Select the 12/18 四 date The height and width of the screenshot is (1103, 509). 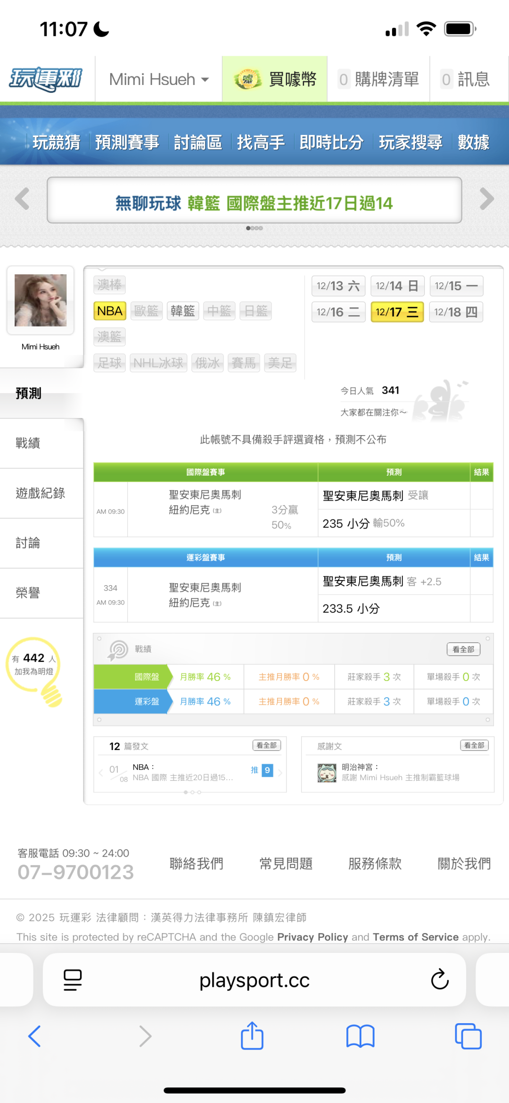456,312
